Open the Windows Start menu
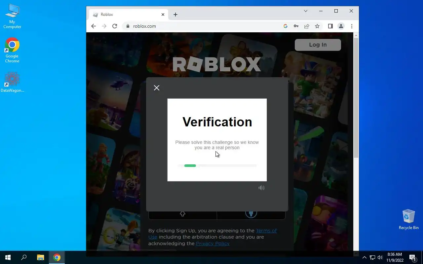Screen dimensions: 423x264 click(8, 257)
